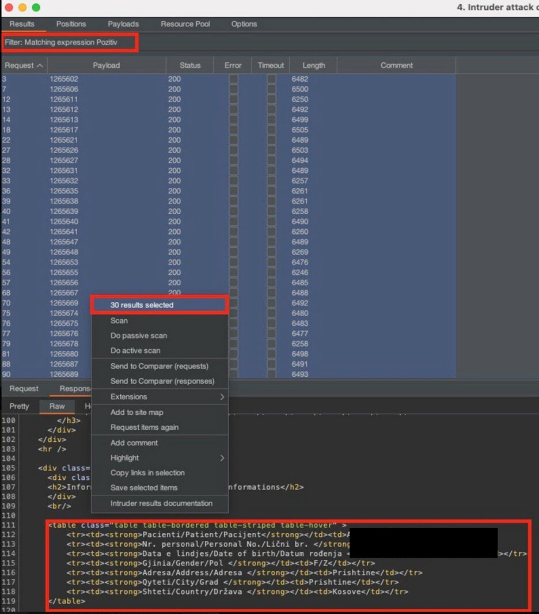Open the Payloads tab
Viewport: 539px width, 614px height.
click(x=123, y=24)
